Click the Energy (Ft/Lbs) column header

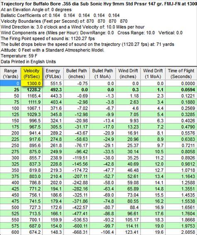tap(53, 73)
